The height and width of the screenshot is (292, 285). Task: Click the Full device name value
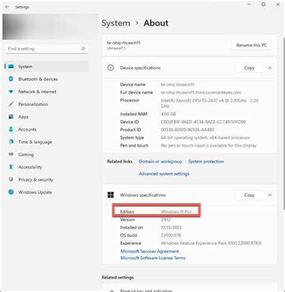[201, 92]
